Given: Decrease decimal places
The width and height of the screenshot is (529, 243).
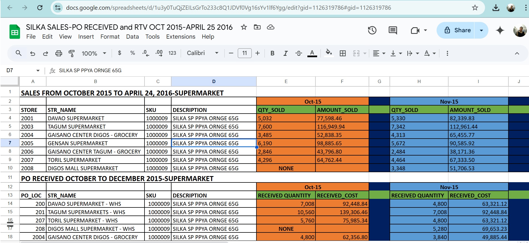Looking at the screenshot, I should coord(146,53).
